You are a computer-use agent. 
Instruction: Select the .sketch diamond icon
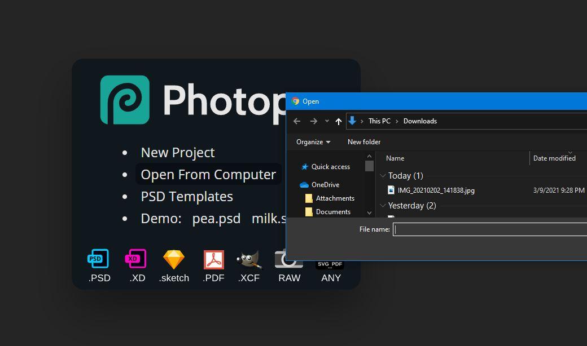point(174,259)
